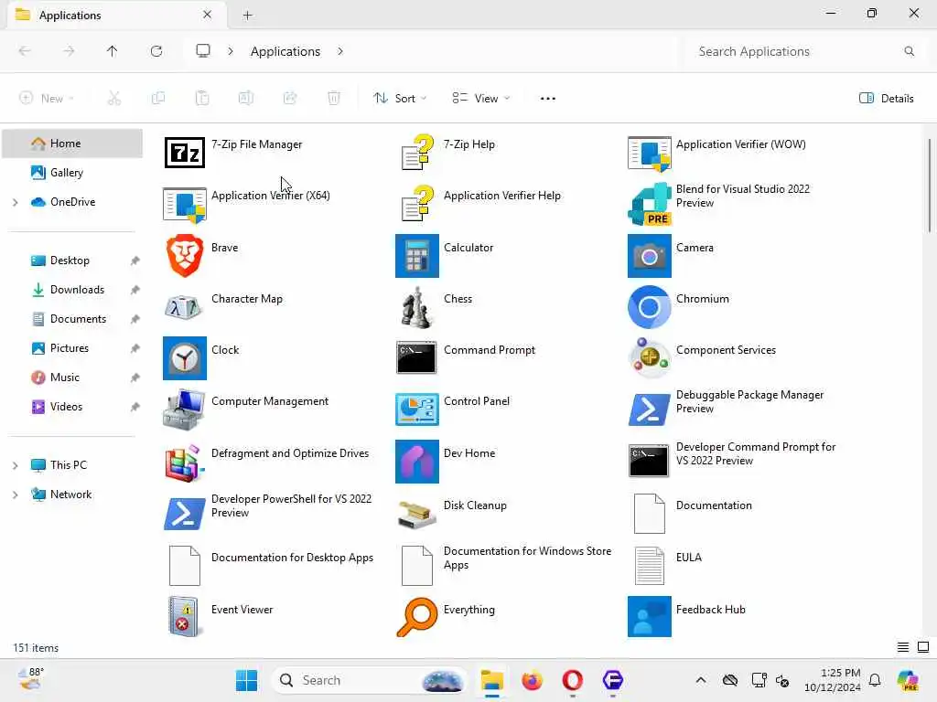Expand the chevron before Applications breadcrumb
This screenshot has width=937, height=702.
[x=231, y=51]
